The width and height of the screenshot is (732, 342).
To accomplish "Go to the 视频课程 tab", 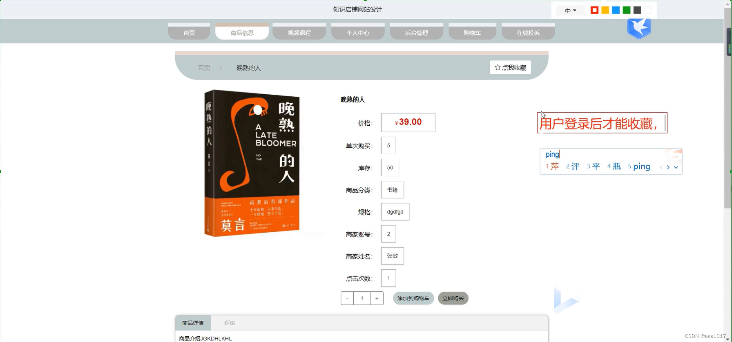I will (x=299, y=31).
